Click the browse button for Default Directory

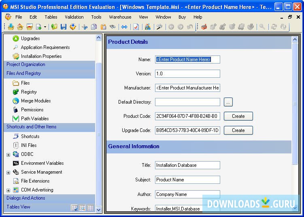[228, 102]
